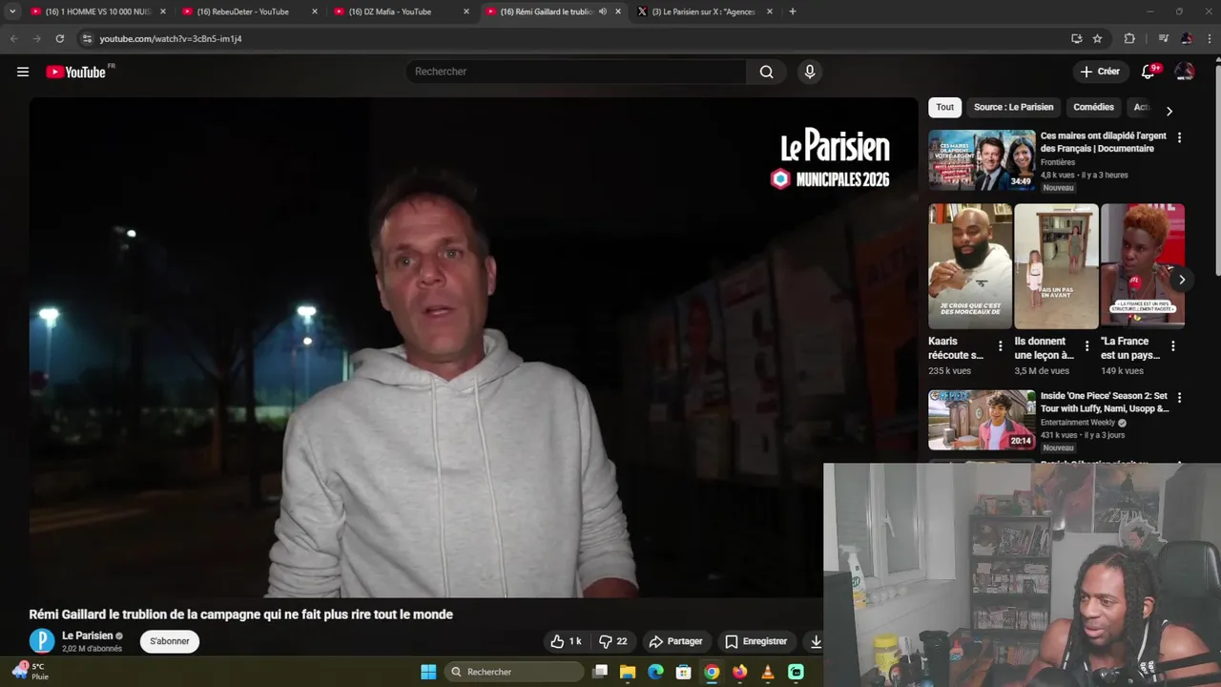The image size is (1221, 687).
Task: Open VLC media player from taskbar
Action: pos(768,672)
